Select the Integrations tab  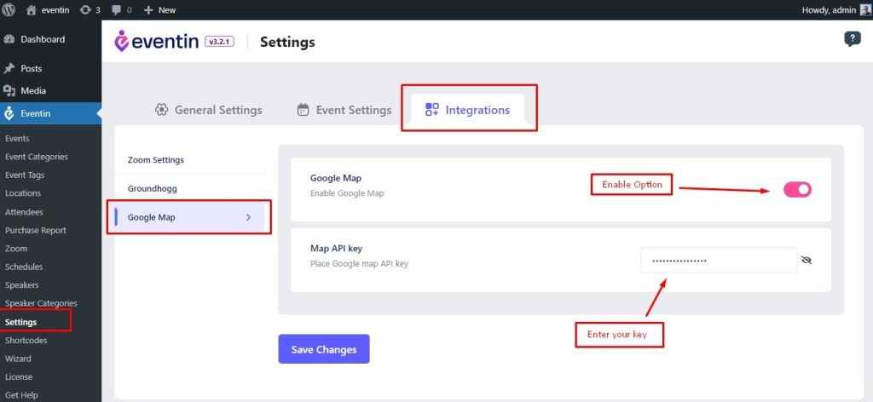468,110
